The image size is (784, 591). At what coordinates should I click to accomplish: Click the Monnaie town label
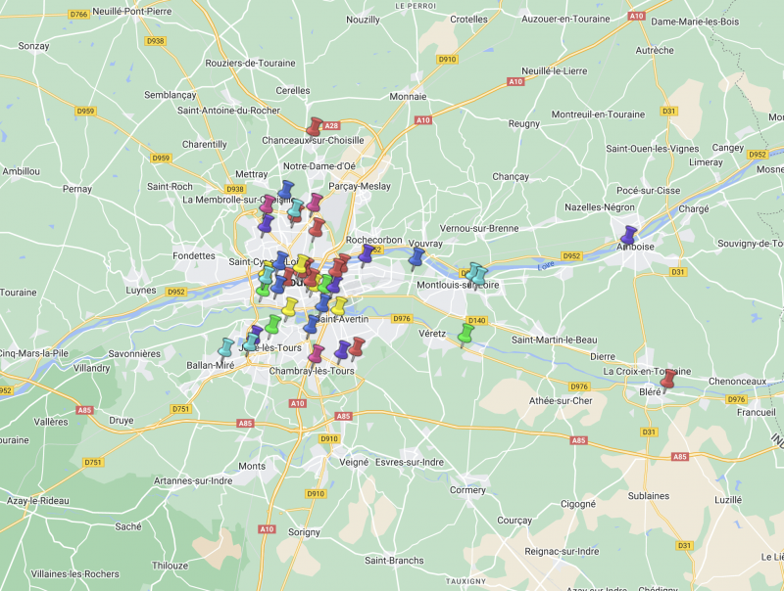click(408, 96)
